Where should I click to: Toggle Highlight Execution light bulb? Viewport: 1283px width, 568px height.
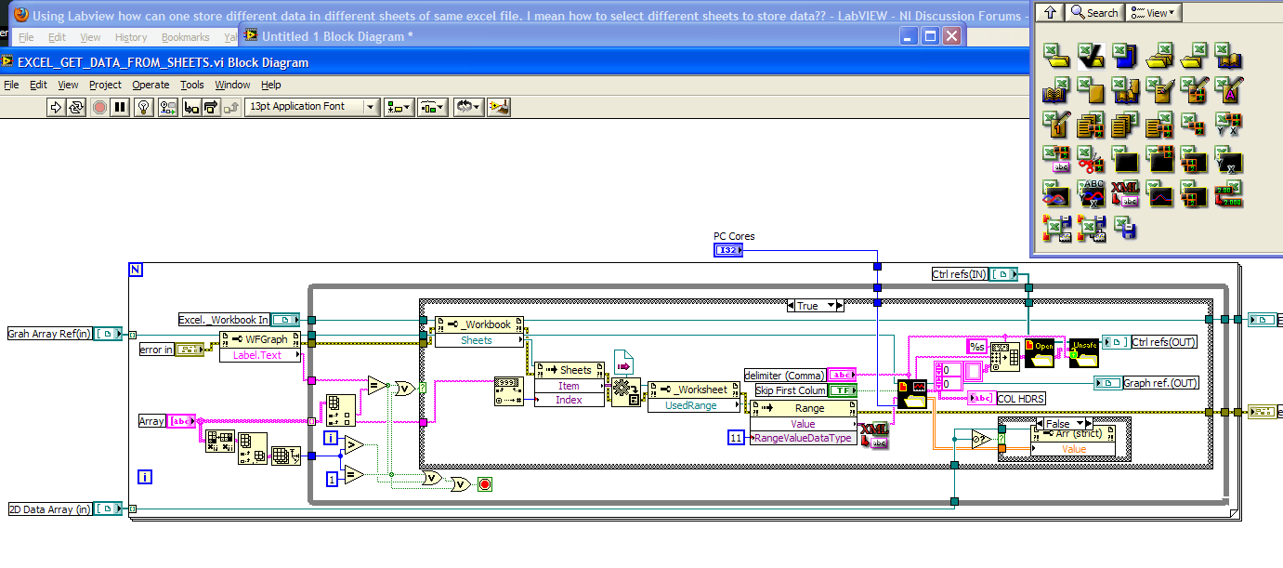tap(143, 107)
